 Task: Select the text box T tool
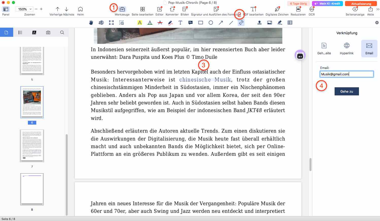[x=180, y=23]
